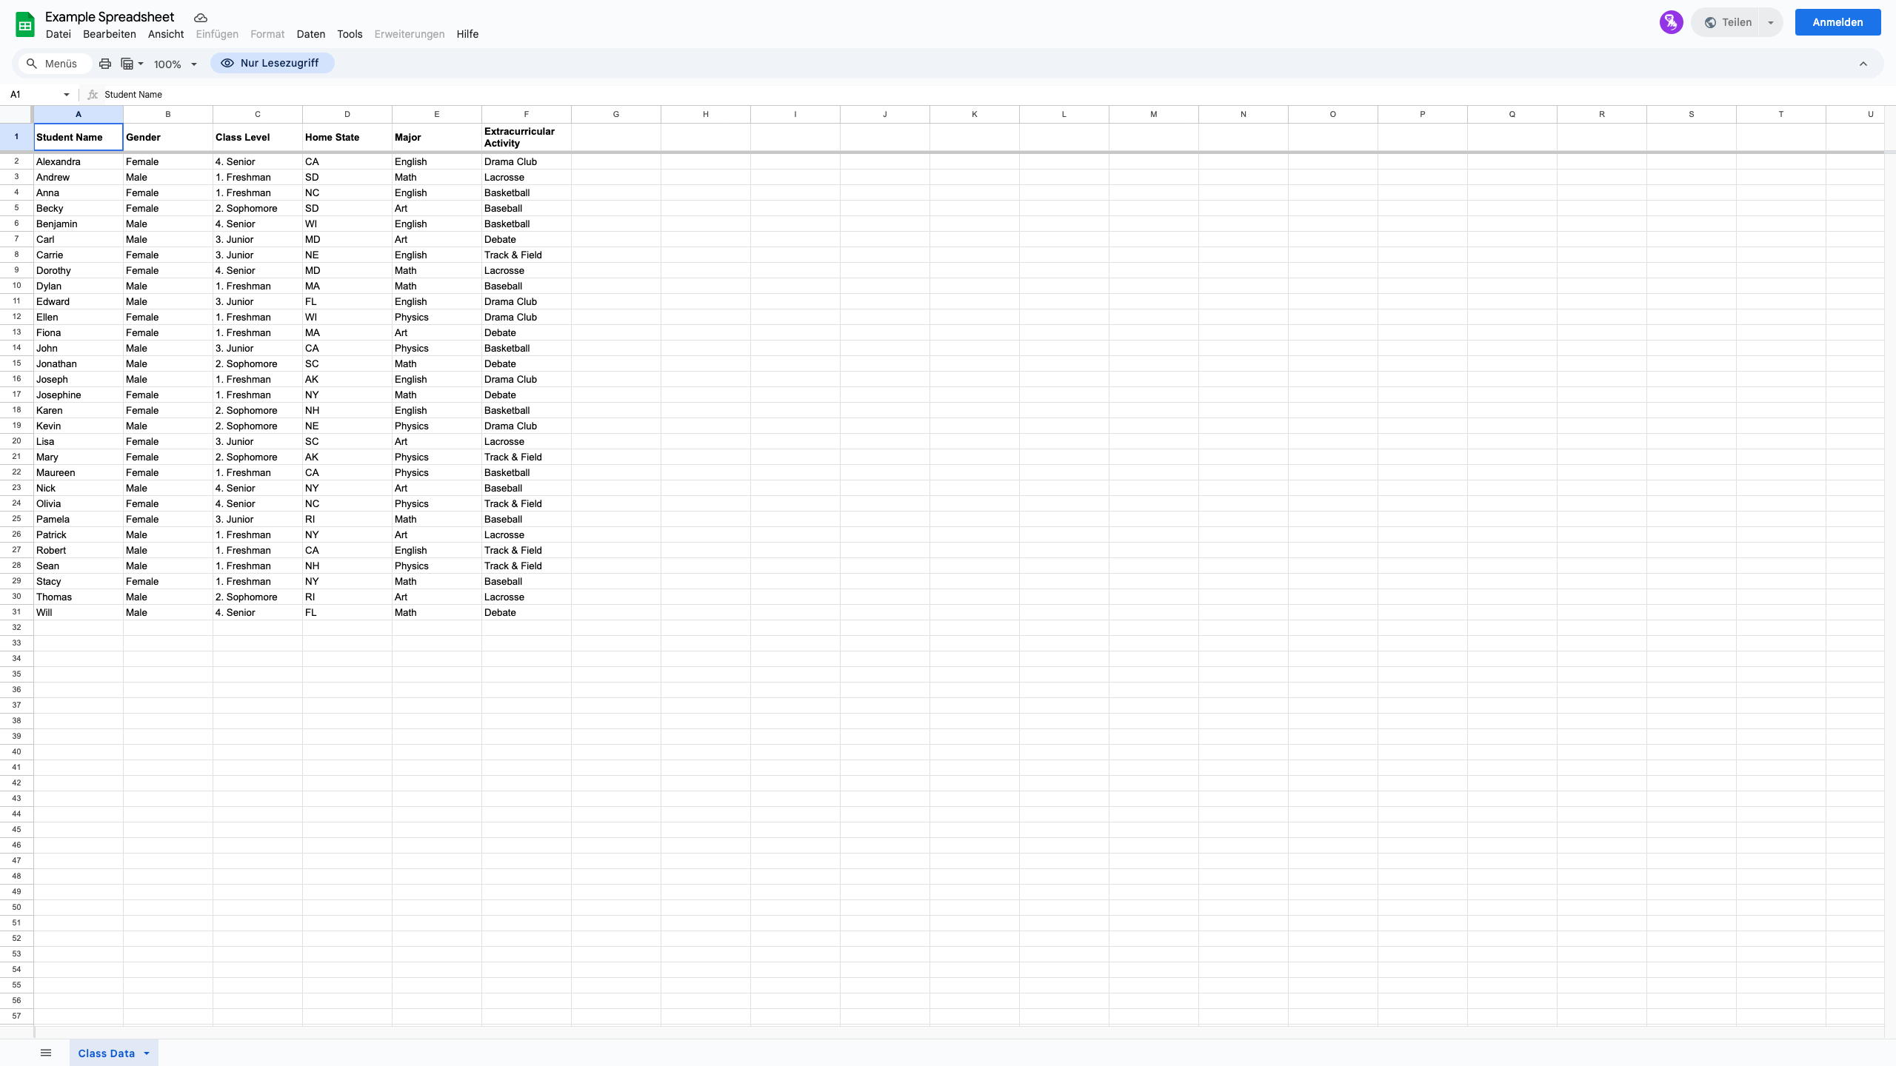Open the search Menüs field

53,64
